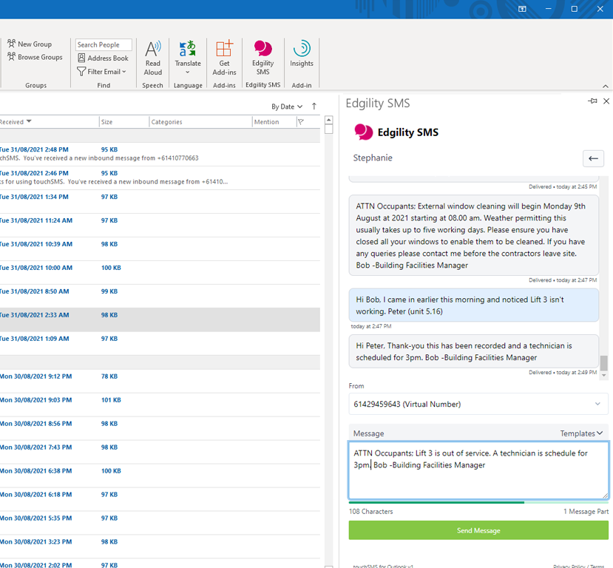Click the Send Message button
The image size is (613, 568).
point(478,530)
